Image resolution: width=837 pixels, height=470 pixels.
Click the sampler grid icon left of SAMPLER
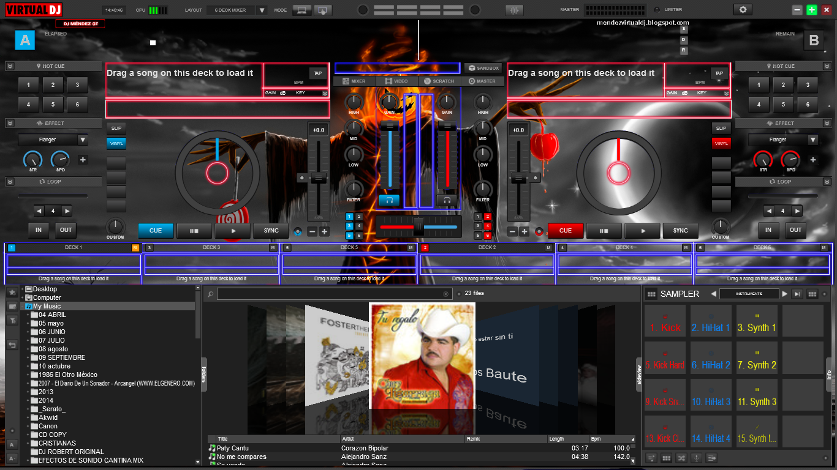651,294
